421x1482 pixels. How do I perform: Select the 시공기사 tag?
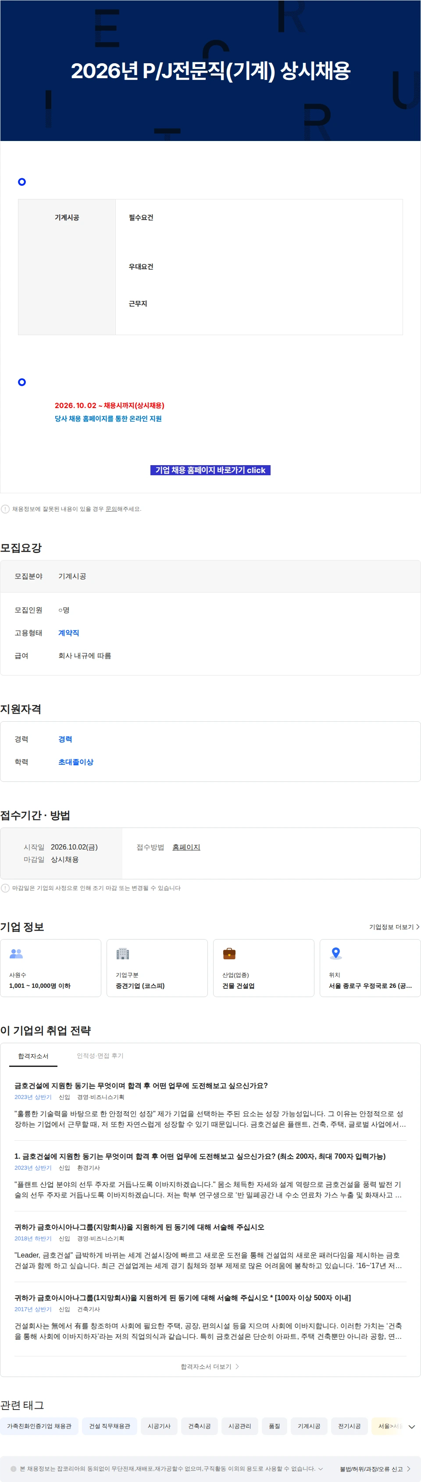coord(159,1426)
